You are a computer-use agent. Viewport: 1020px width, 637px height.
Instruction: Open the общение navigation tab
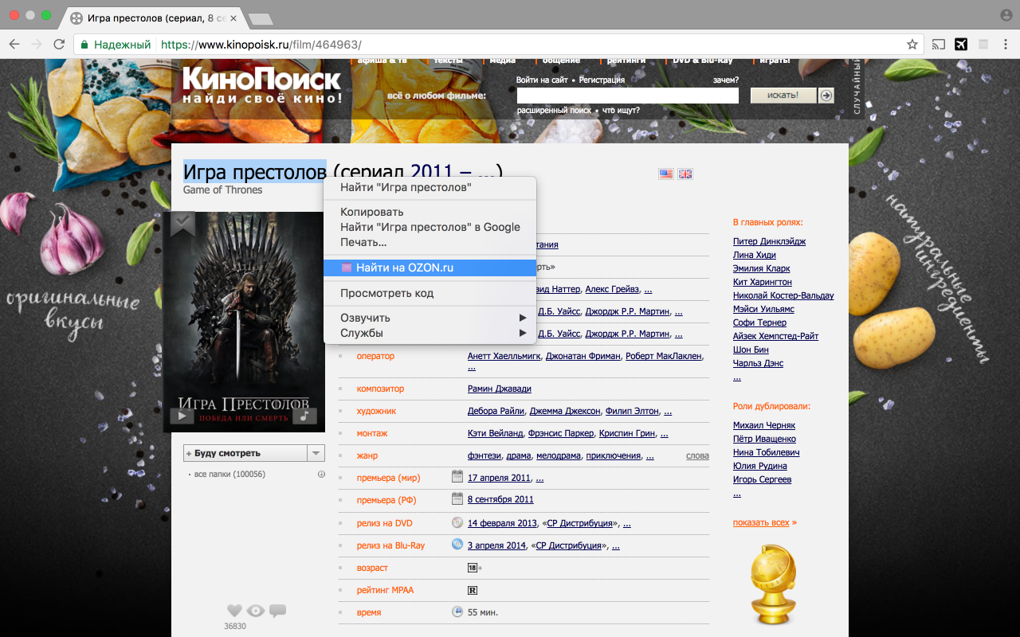pyautogui.click(x=561, y=61)
